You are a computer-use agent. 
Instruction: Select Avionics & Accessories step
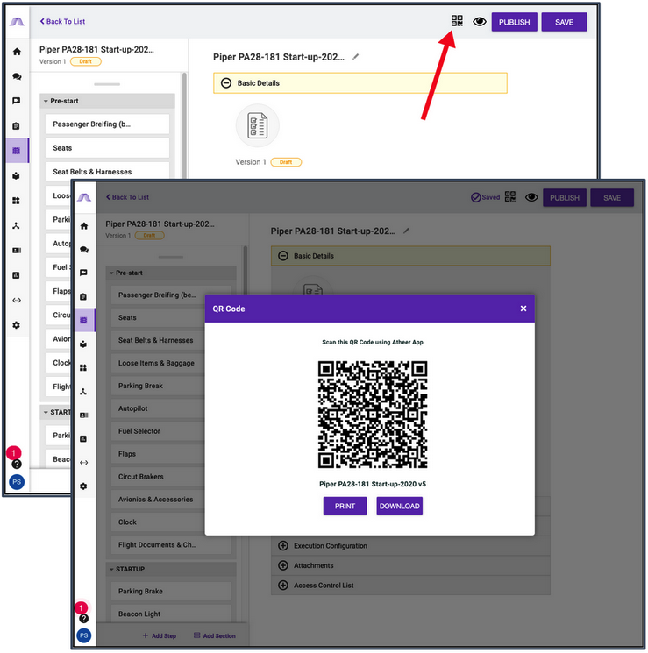pyautogui.click(x=158, y=500)
